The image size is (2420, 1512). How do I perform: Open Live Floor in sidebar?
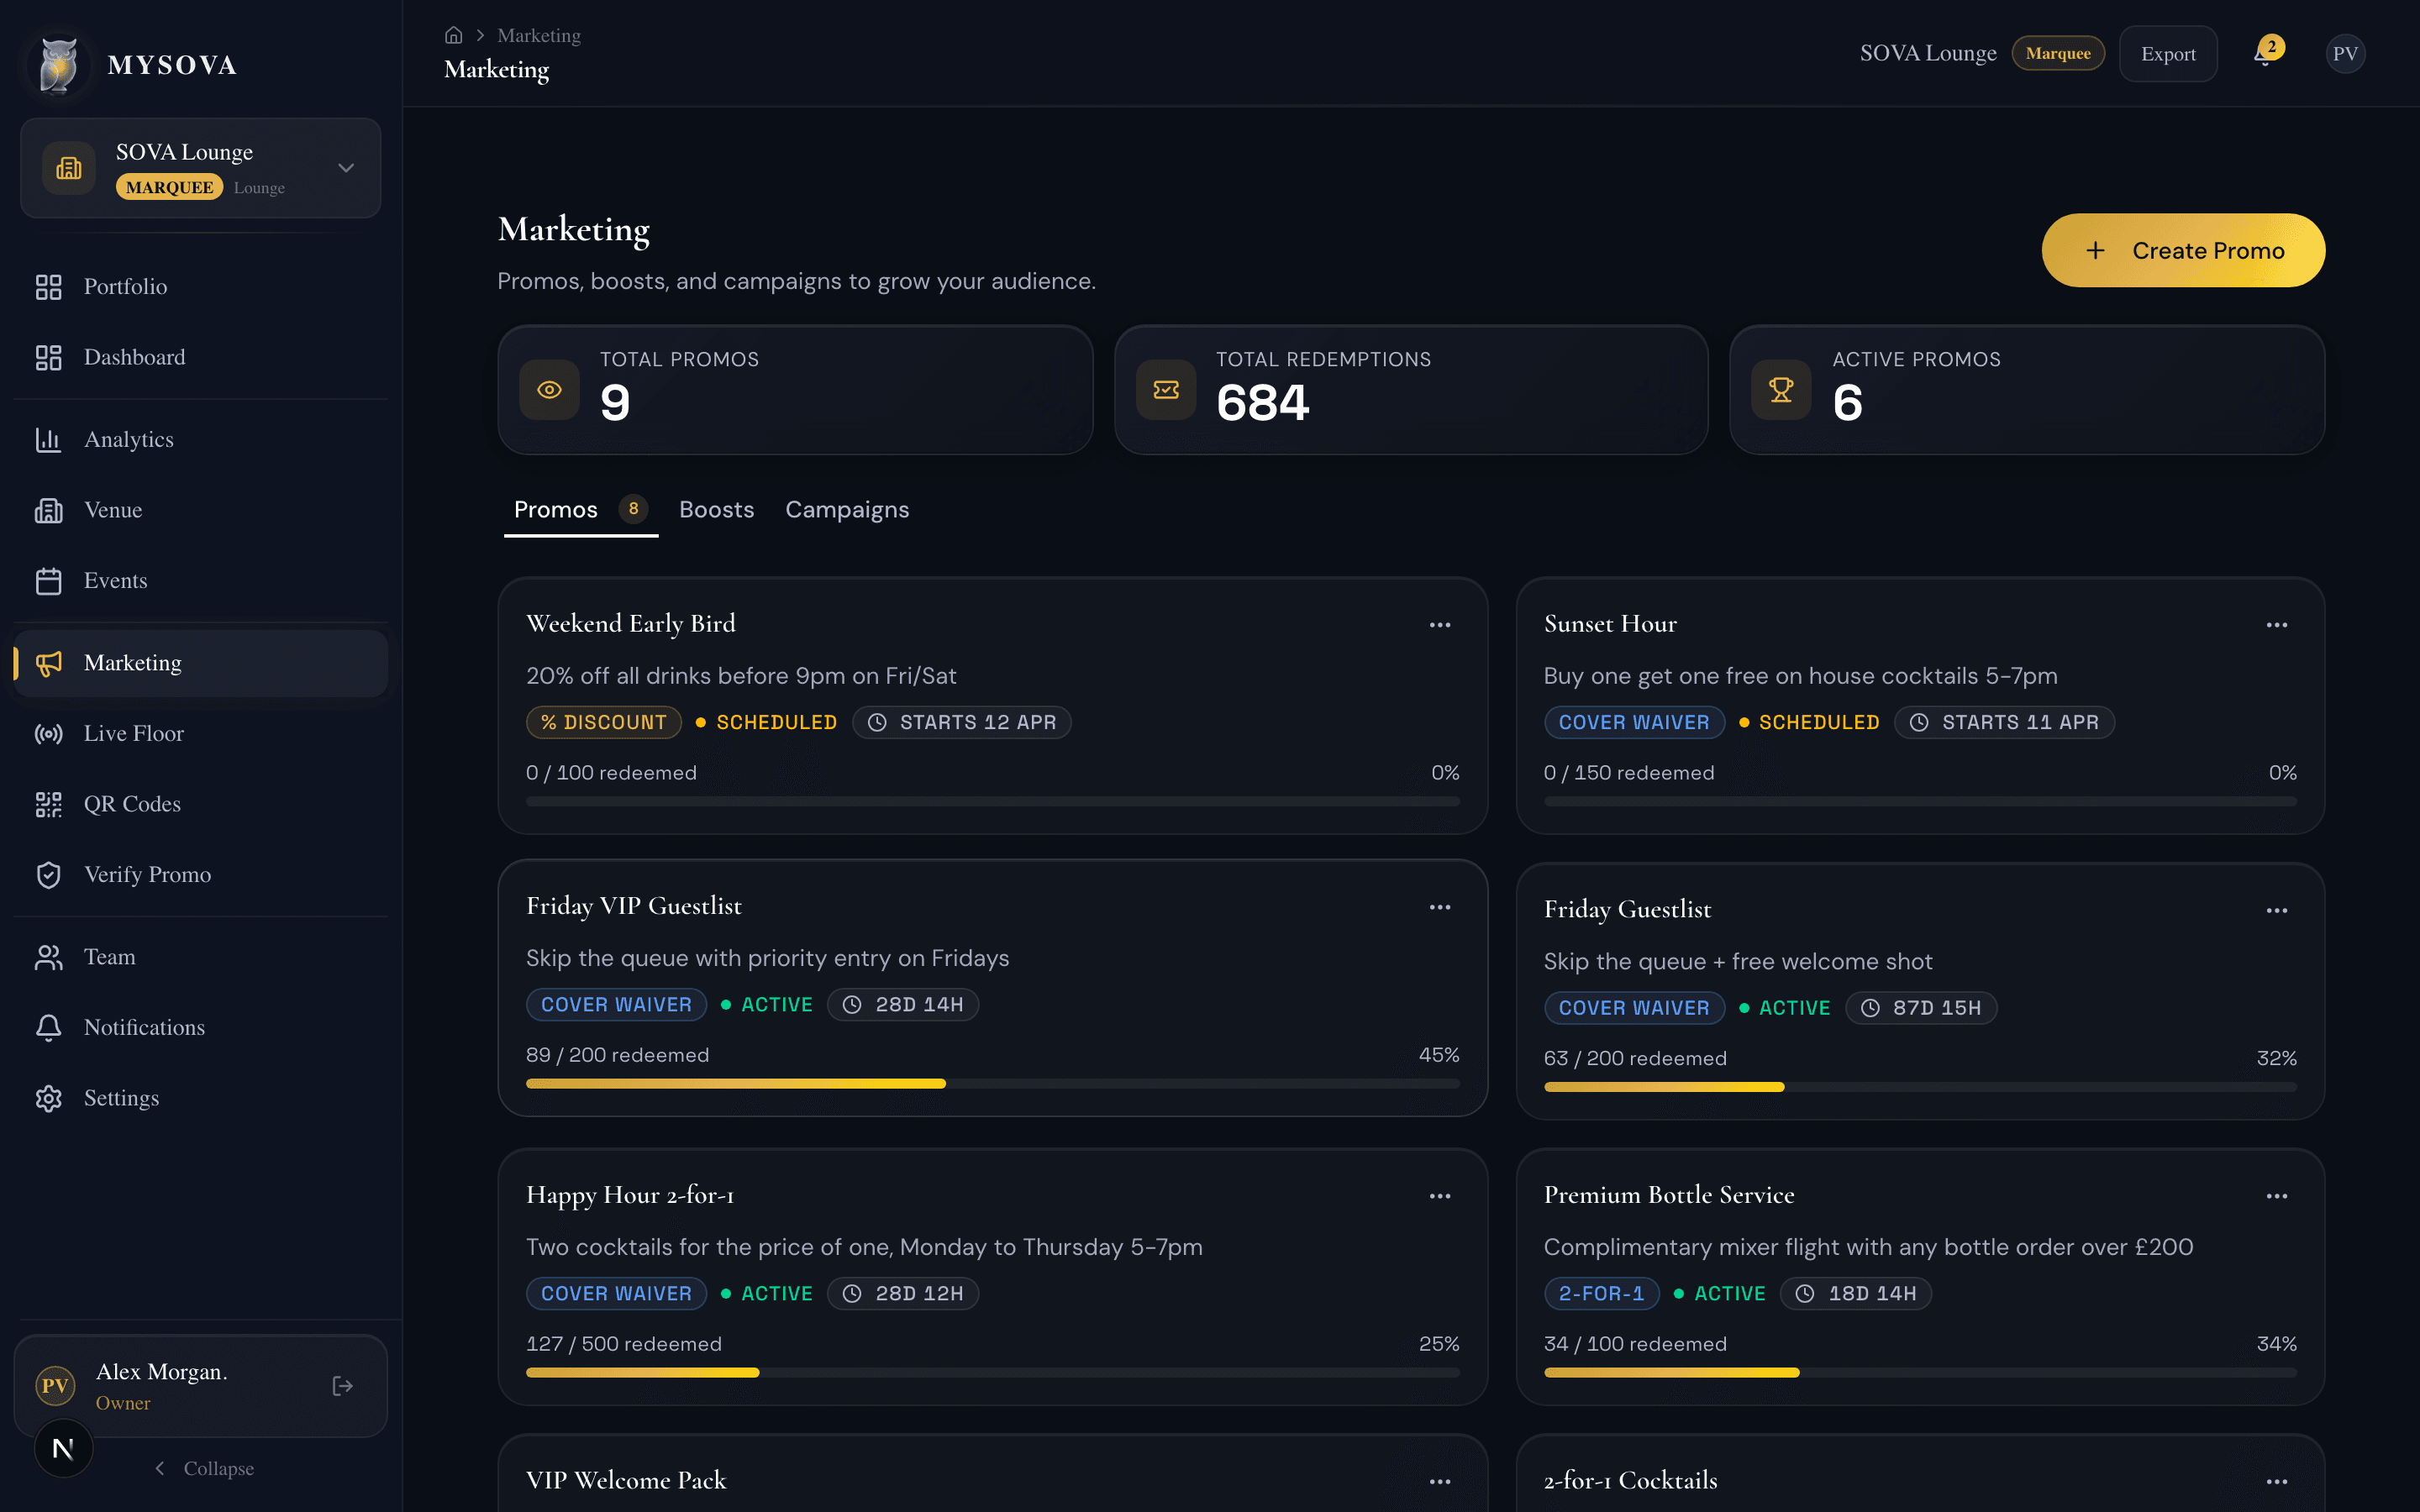(x=133, y=733)
